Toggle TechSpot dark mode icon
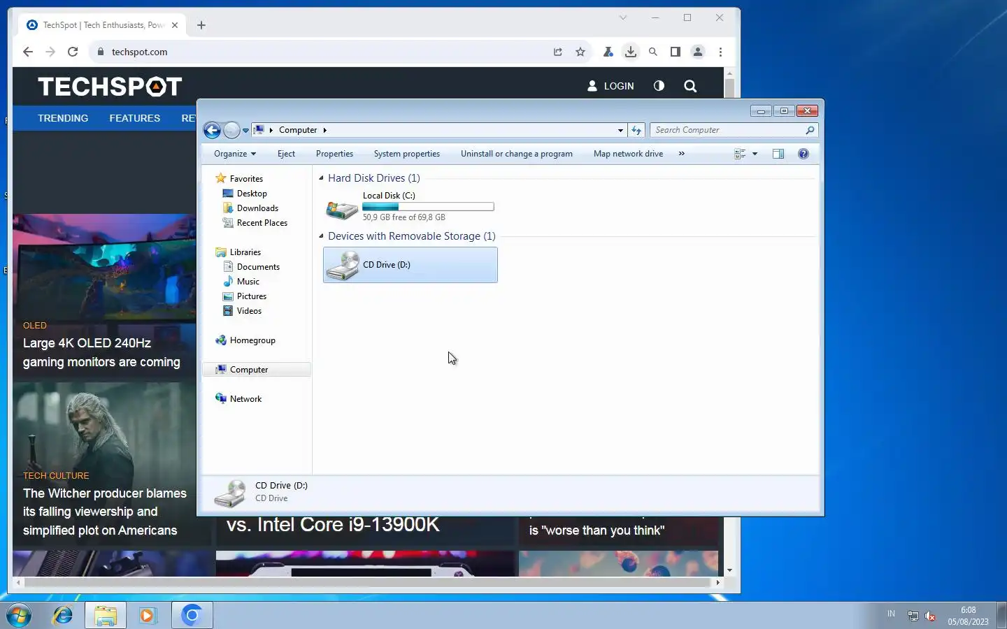Screen dimensions: 1007x629 [659, 86]
